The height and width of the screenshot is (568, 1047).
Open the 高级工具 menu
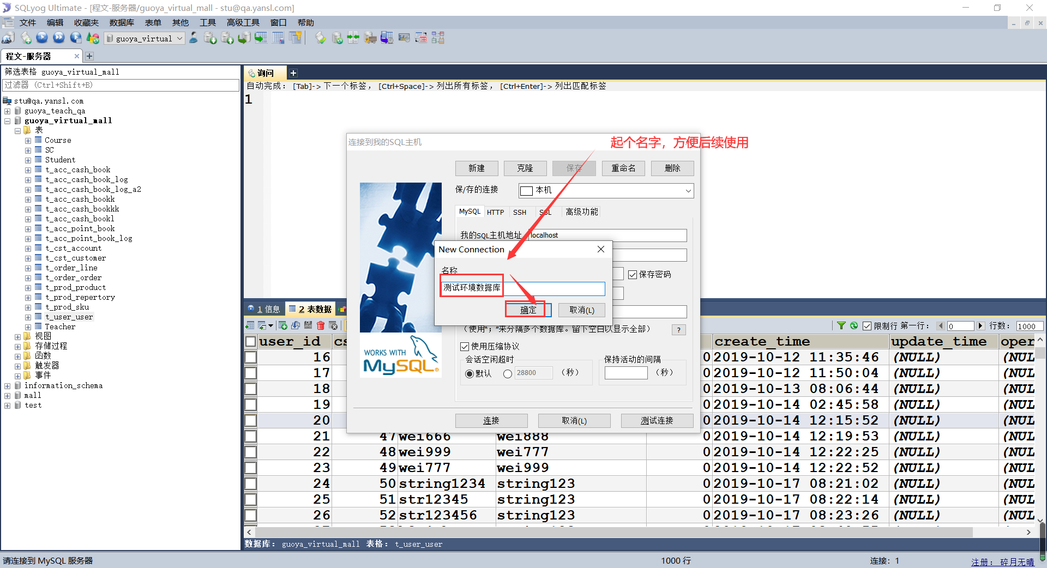click(243, 22)
